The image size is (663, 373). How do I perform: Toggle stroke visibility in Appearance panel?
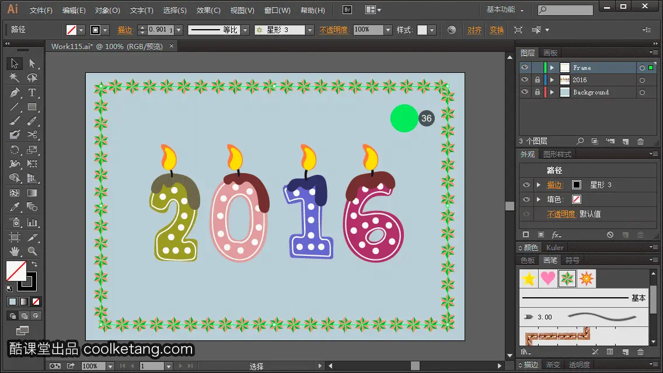coord(526,185)
